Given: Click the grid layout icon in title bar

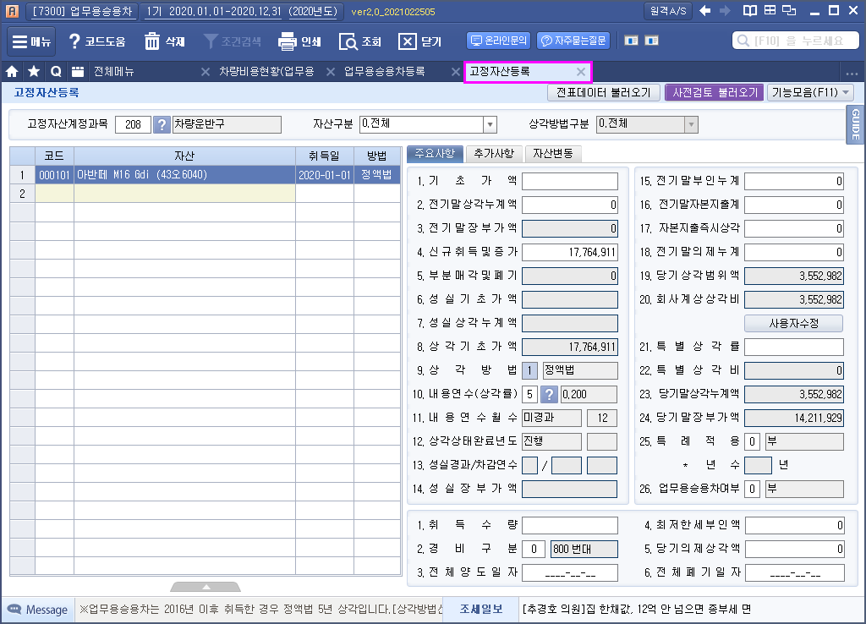Looking at the screenshot, I should (770, 10).
